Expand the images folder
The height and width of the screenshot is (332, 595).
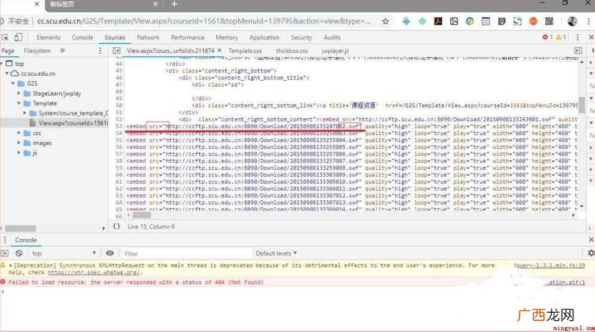point(19,142)
